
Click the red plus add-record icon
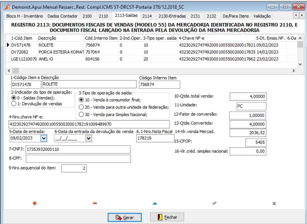coord(35,203)
